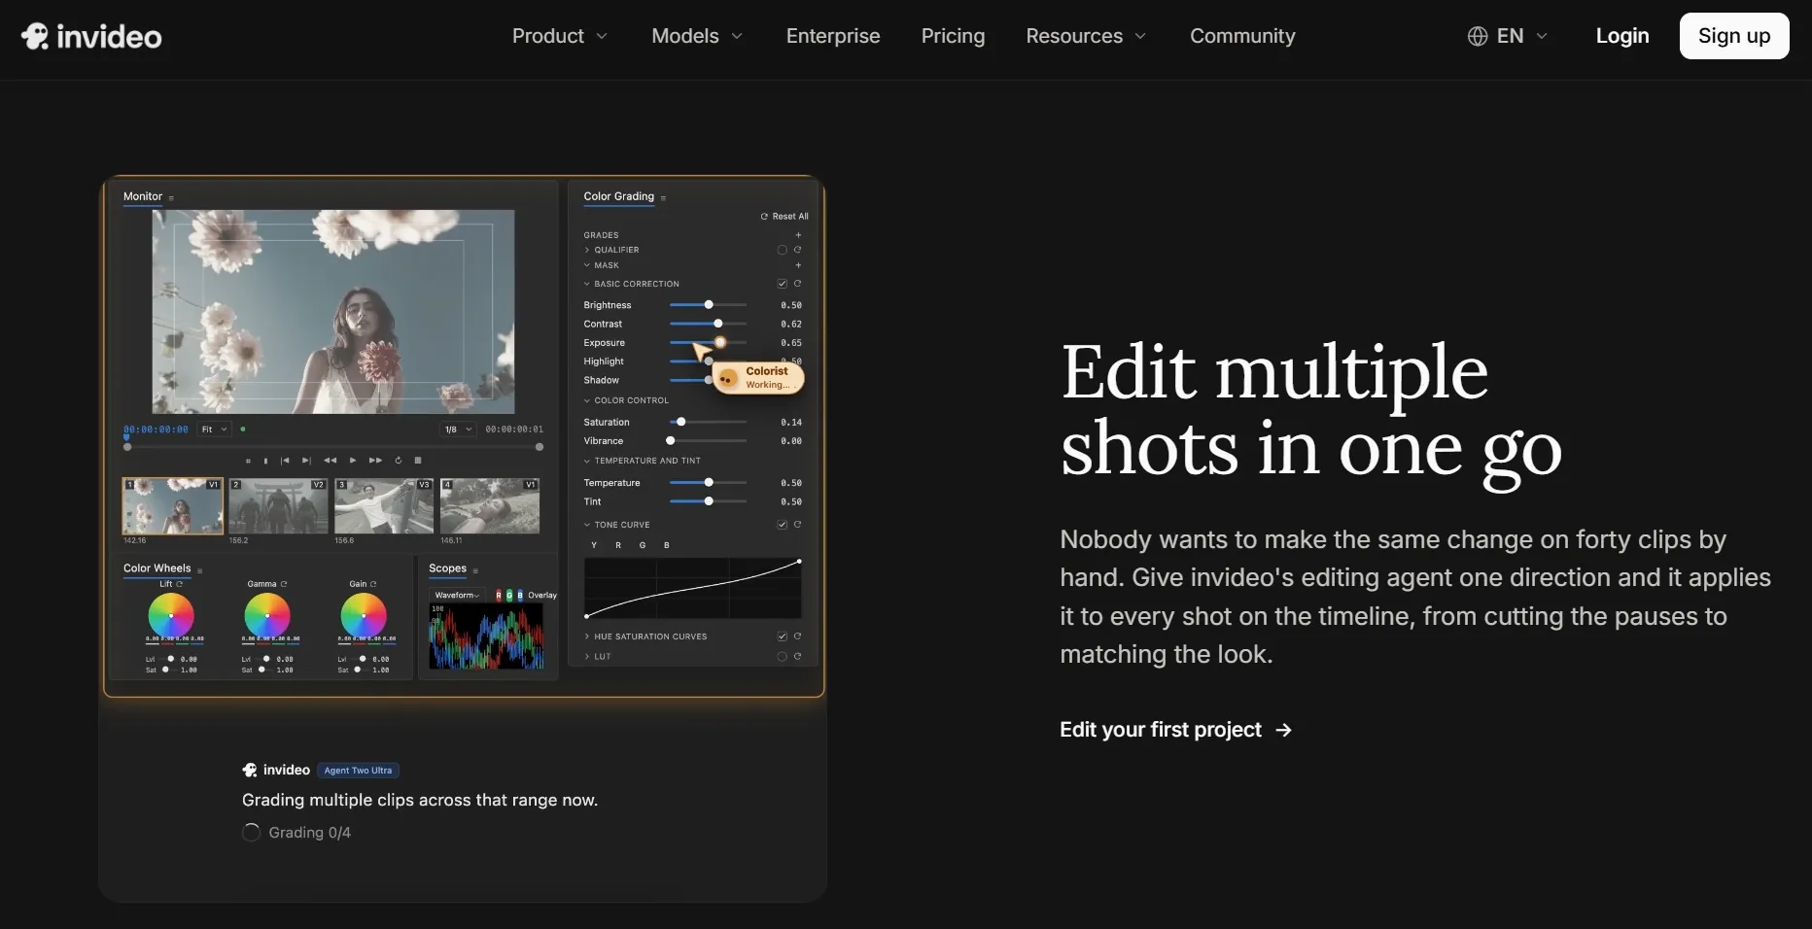
Task: Select clip thumbnail 2 labeled V2
Action: click(x=278, y=505)
